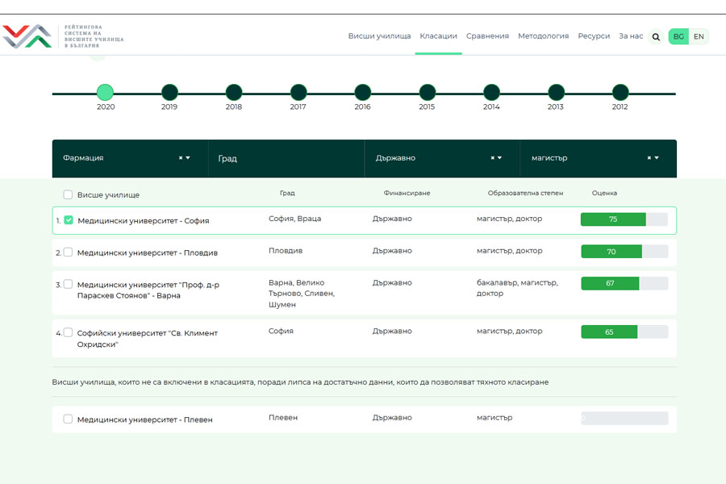Clear the магистър filter with its x icon
This screenshot has height=484, width=726.
tap(649, 158)
